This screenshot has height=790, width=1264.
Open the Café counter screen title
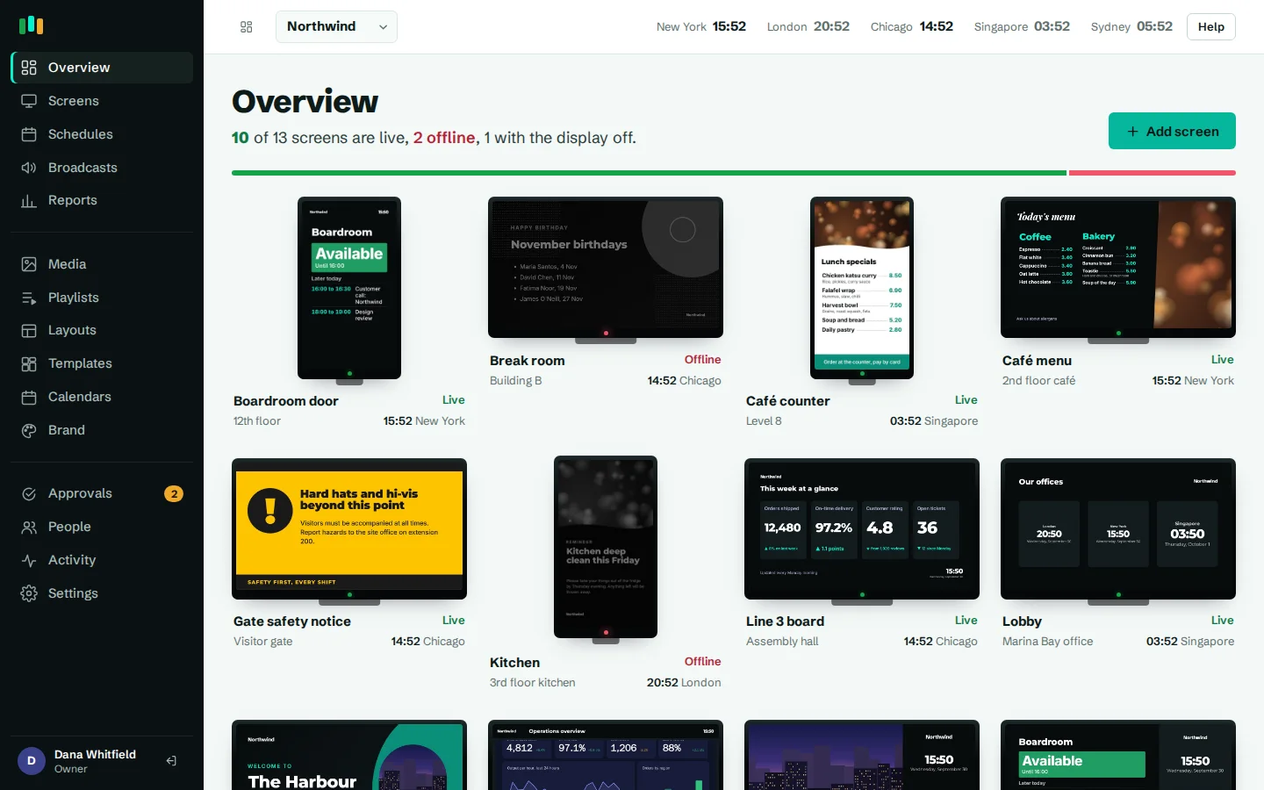[788, 401]
